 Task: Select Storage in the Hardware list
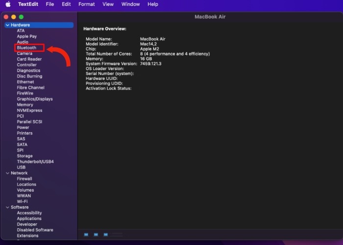[x=24, y=156]
